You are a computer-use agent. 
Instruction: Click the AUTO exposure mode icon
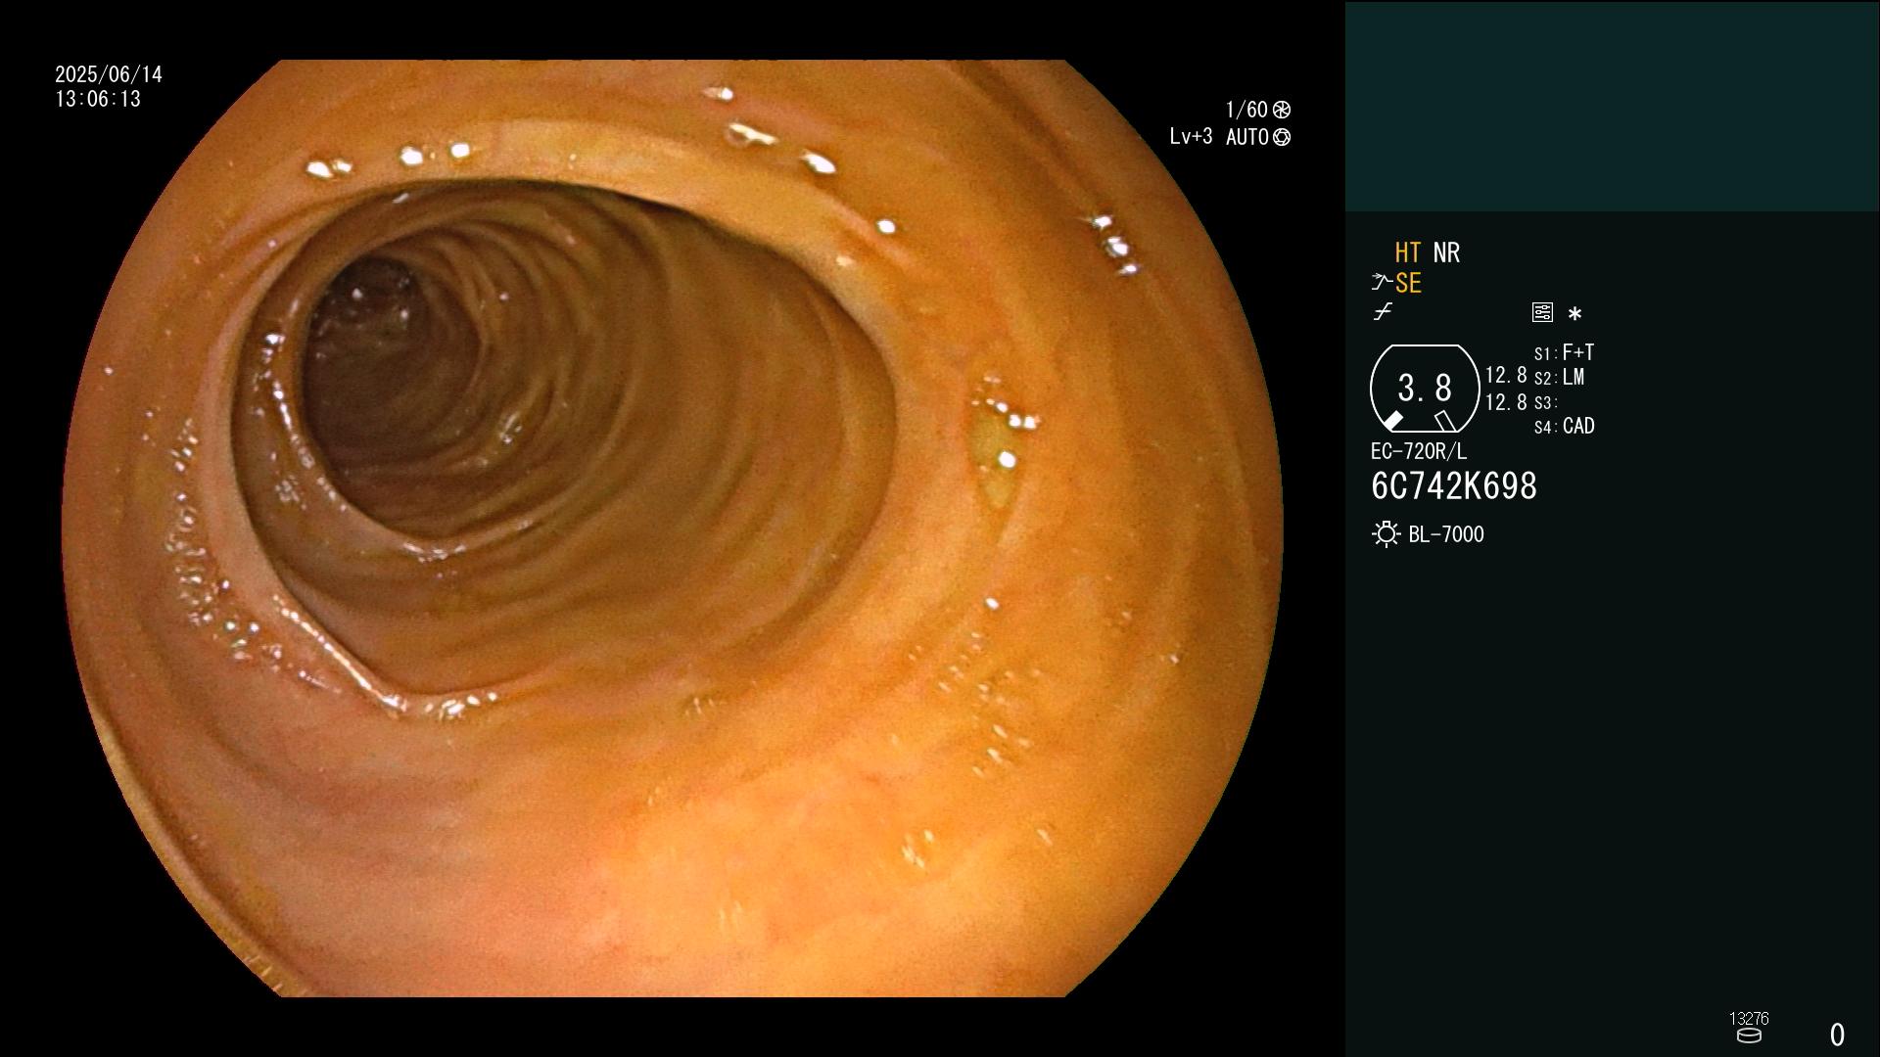[x=1282, y=137]
